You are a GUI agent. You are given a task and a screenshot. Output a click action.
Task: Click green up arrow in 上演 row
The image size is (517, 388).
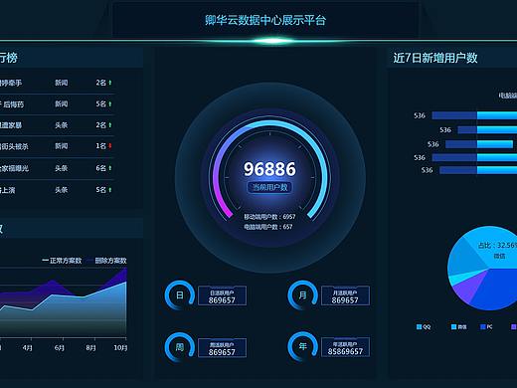pyautogui.click(x=110, y=190)
